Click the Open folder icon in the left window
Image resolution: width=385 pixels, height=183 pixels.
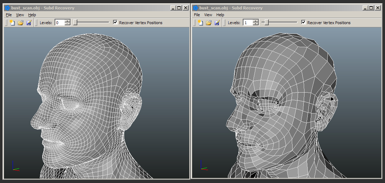click(21, 23)
